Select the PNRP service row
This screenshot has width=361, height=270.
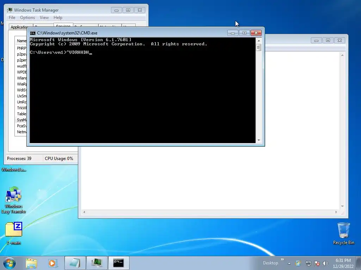(21, 48)
